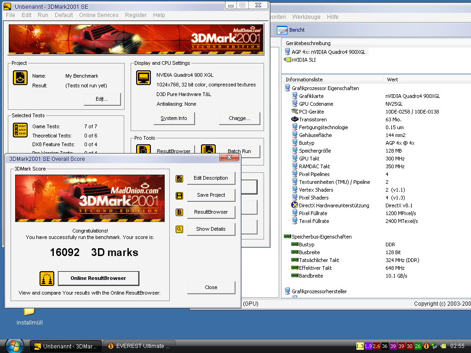Click the Online ResultBrowser trees icon
This screenshot has height=353, width=471.
[x=47, y=279]
